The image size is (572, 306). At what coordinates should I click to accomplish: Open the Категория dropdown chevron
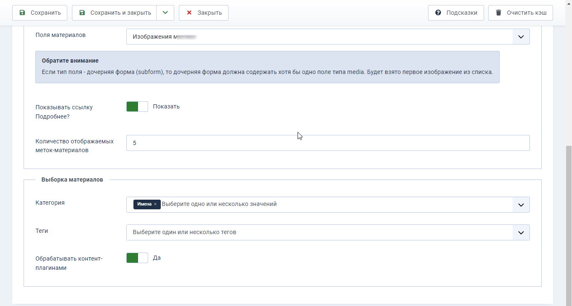(x=521, y=205)
